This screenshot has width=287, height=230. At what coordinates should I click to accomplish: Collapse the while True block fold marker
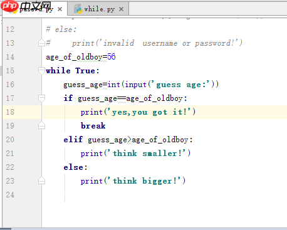pyautogui.click(x=41, y=71)
